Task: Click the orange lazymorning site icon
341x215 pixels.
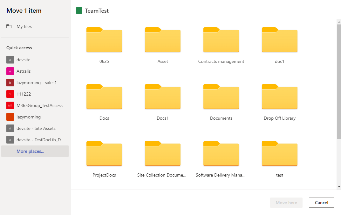Action: [9, 117]
